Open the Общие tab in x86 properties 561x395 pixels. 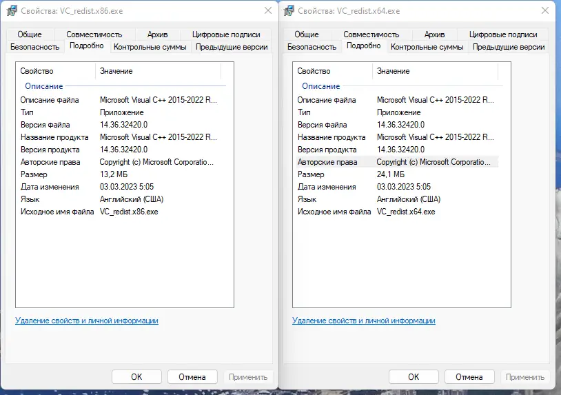[30, 34]
